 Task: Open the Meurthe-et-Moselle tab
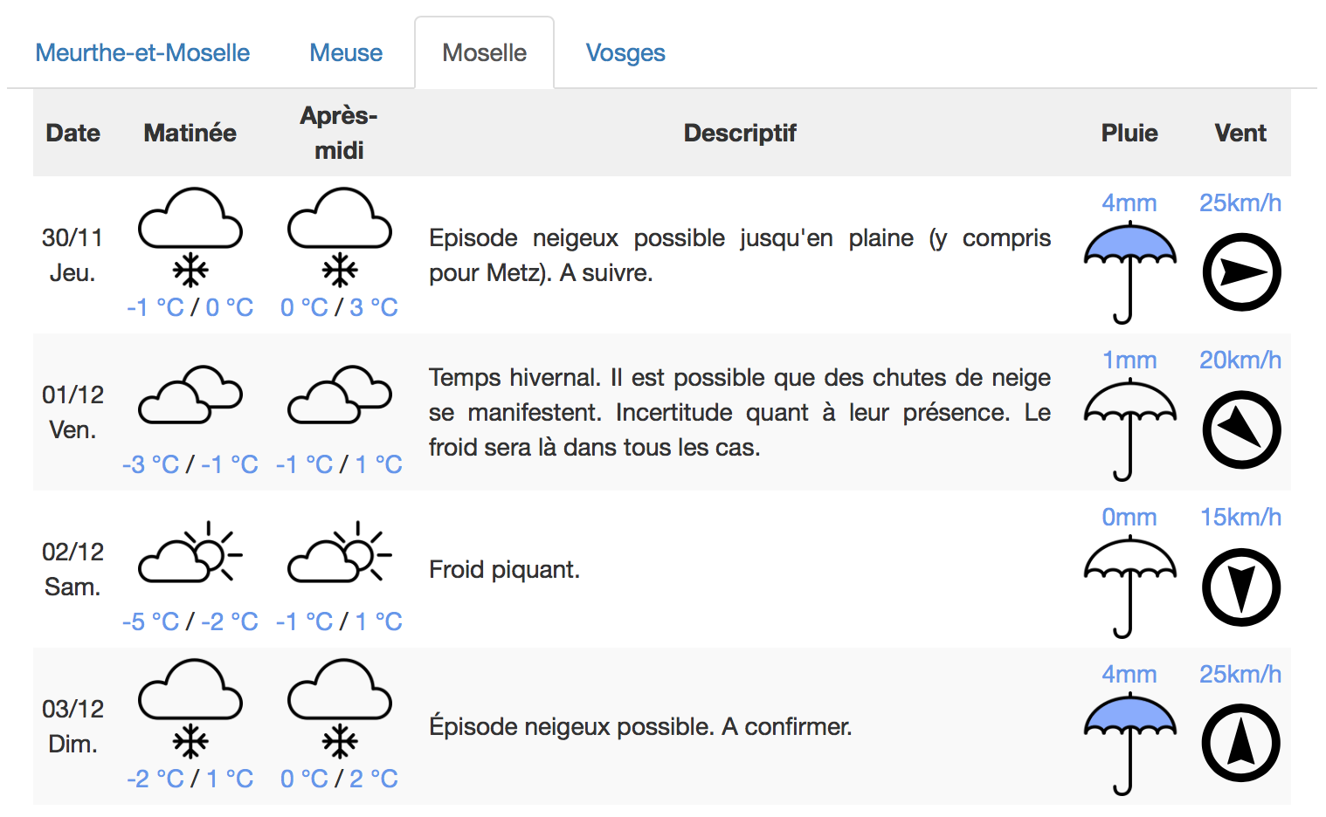[x=142, y=52]
